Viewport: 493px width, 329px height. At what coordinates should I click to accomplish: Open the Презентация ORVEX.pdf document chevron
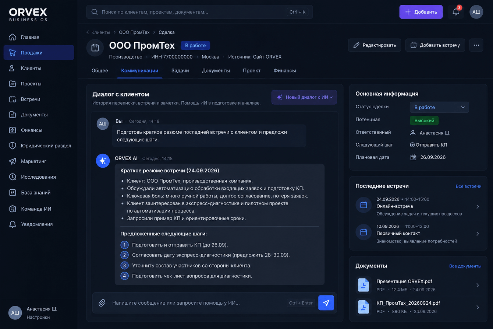(478, 285)
